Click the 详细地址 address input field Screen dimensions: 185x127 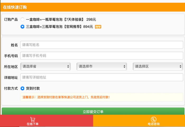102,77
